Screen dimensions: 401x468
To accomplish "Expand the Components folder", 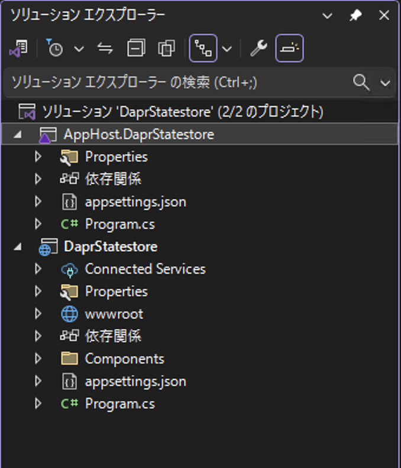I will (x=38, y=359).
